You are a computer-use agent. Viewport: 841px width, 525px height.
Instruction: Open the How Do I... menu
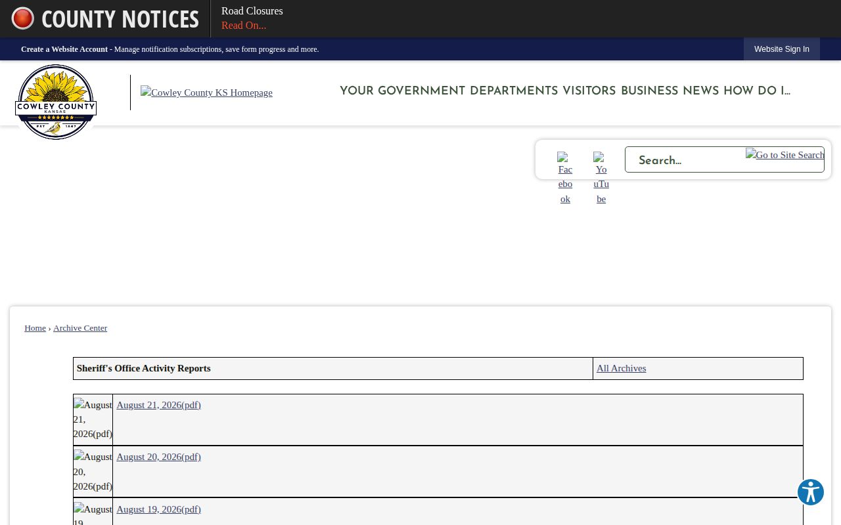757,91
